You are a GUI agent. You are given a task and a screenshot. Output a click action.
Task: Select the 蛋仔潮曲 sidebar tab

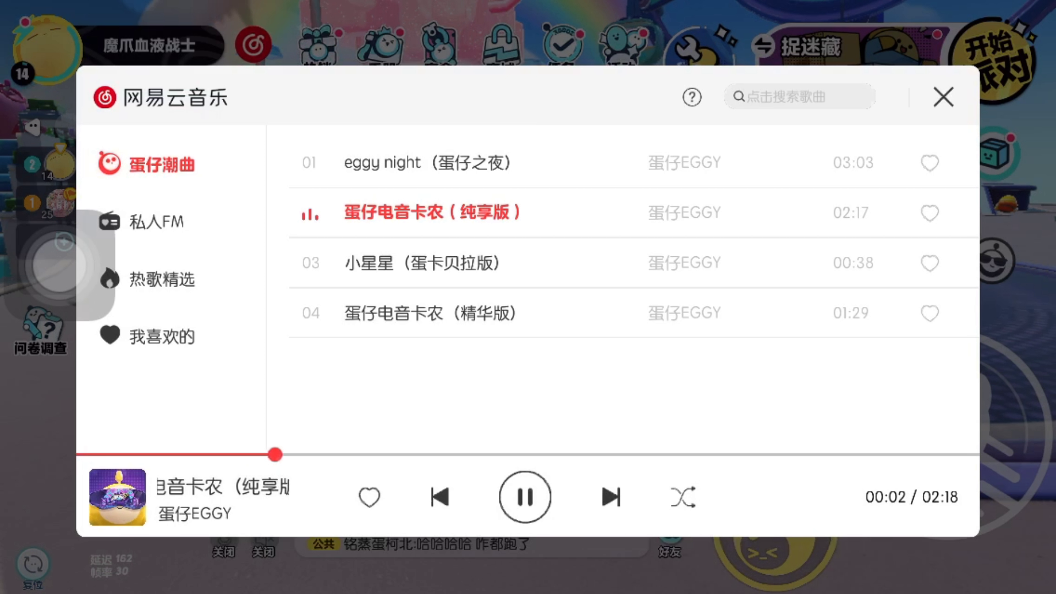click(147, 164)
